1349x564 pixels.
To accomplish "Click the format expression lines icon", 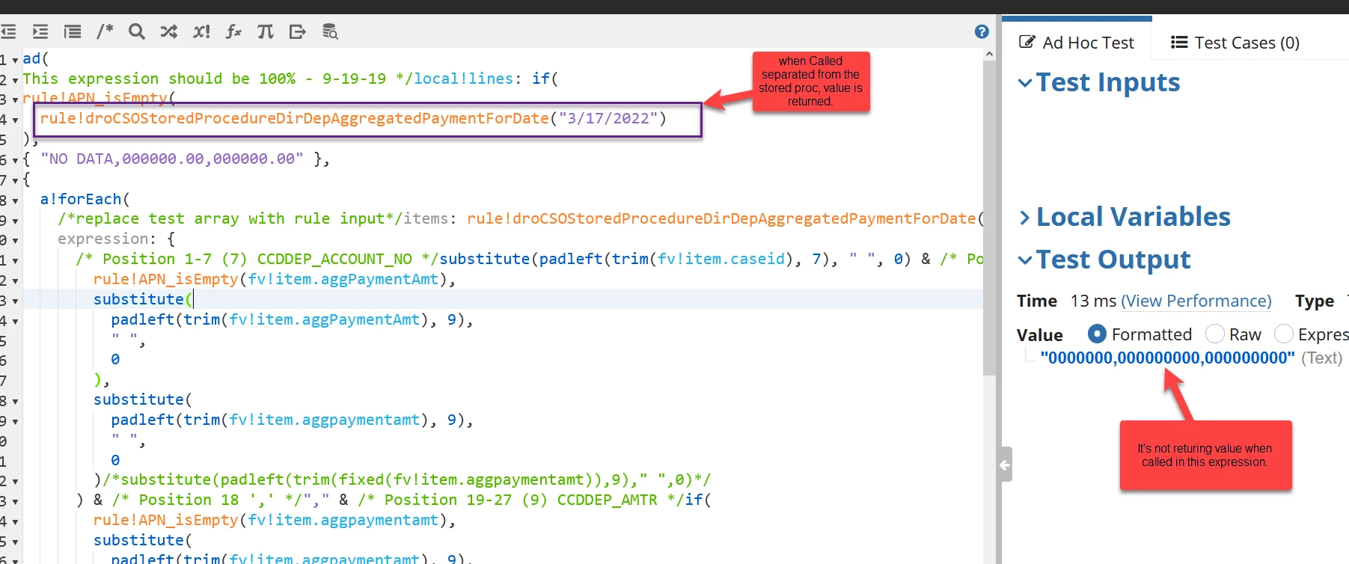I will click(73, 31).
